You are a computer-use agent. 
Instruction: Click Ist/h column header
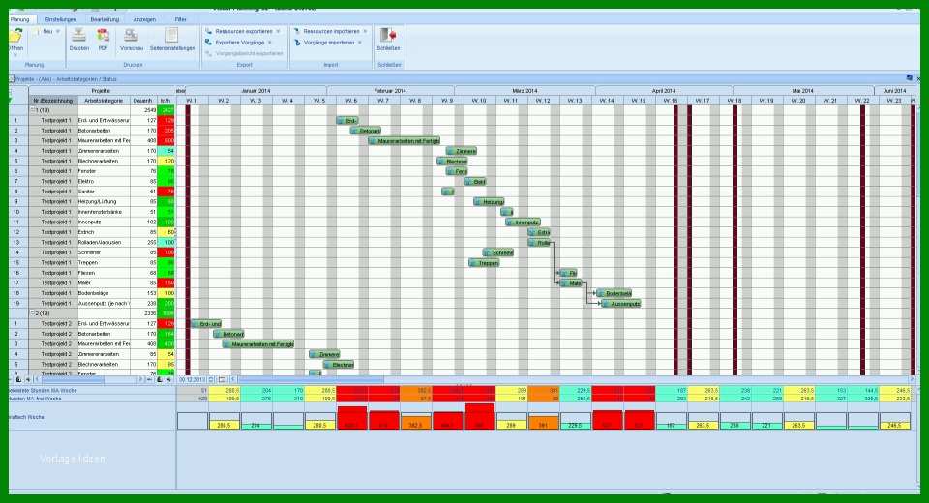coord(165,101)
